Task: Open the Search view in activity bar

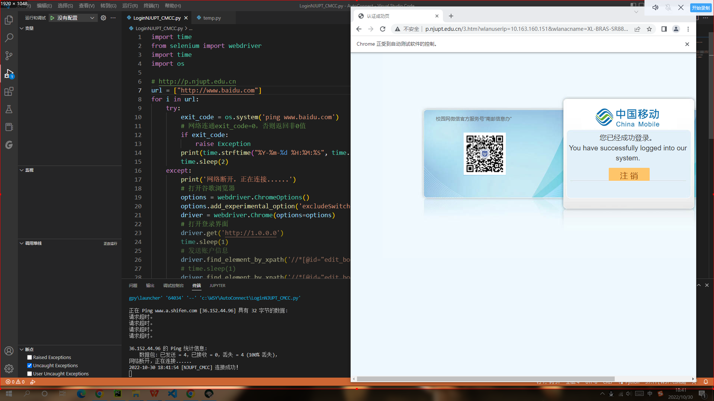Action: (x=9, y=38)
